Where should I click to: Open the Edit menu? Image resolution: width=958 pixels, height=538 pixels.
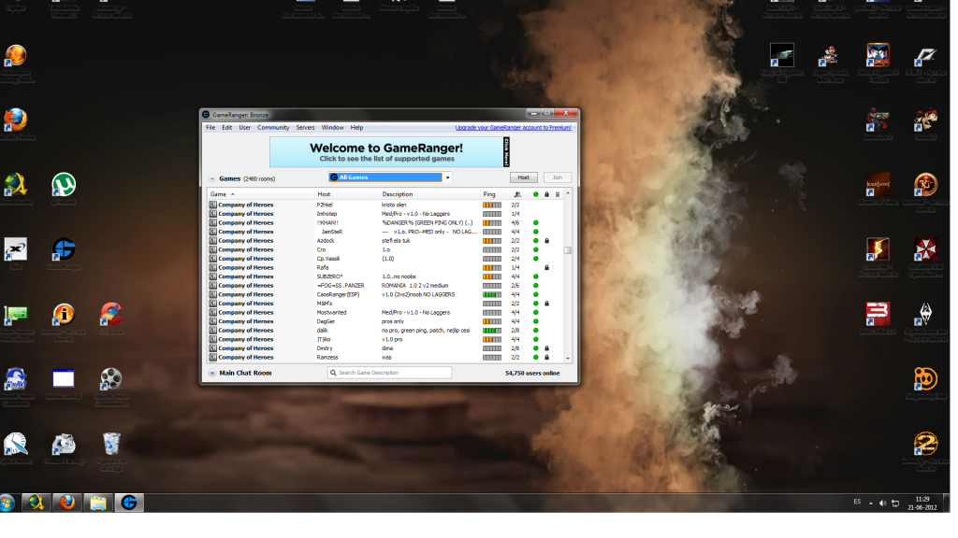point(226,127)
